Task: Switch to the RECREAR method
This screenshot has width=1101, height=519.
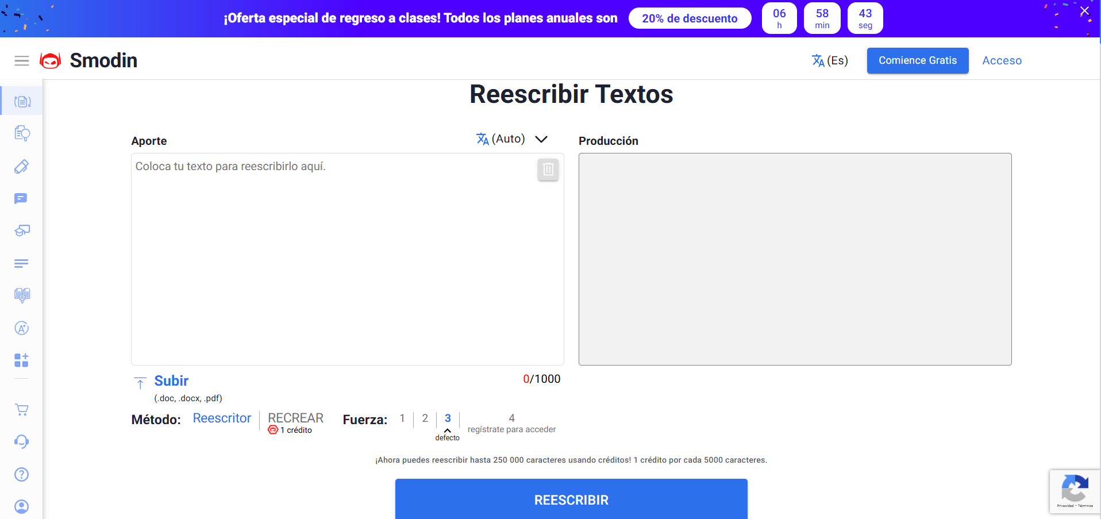Action: (295, 418)
